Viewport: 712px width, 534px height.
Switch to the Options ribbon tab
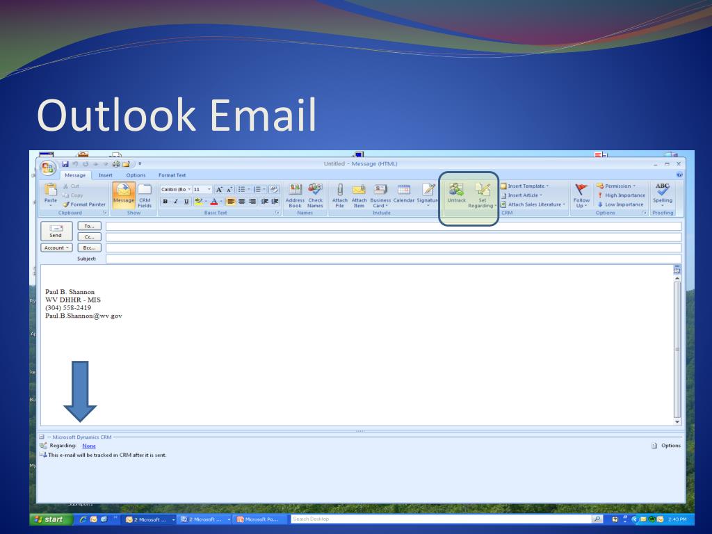pyautogui.click(x=136, y=175)
